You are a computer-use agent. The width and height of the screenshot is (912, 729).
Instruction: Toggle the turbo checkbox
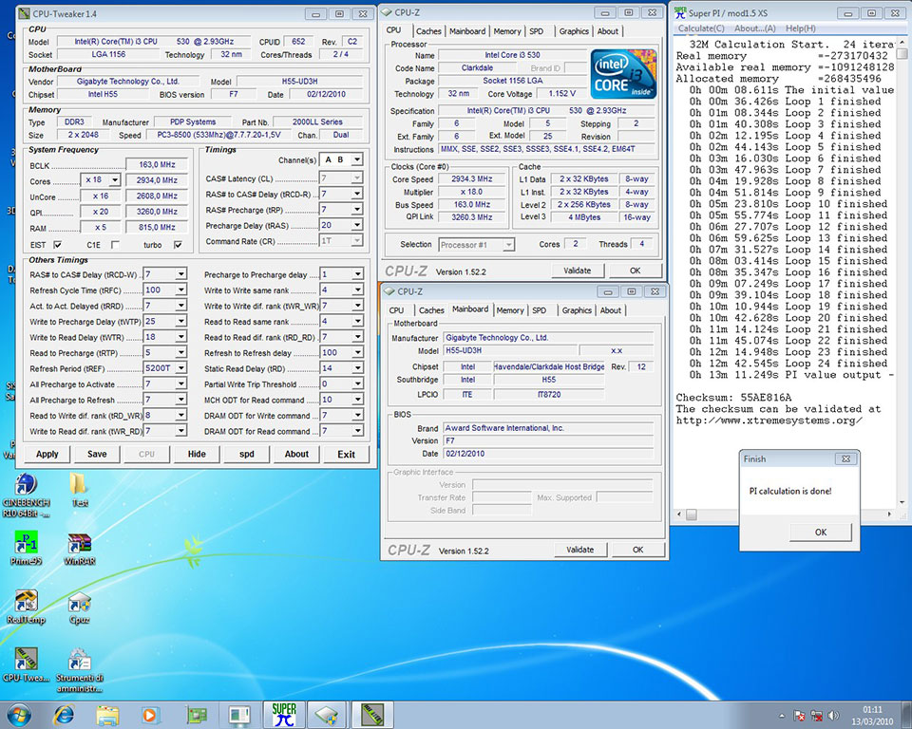click(178, 245)
